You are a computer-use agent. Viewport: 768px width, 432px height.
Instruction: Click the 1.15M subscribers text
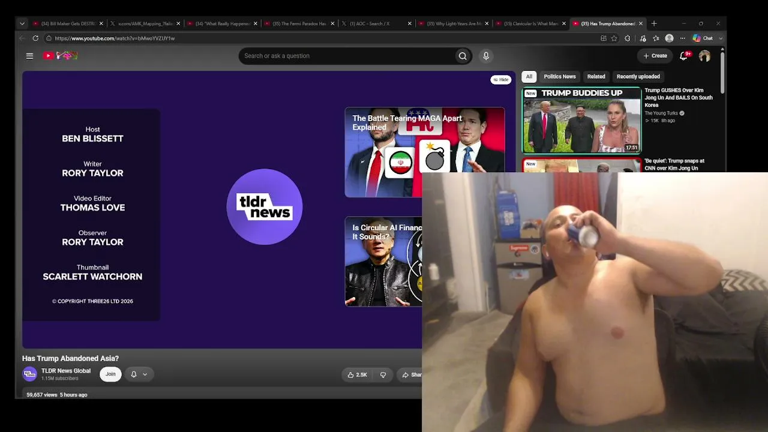[x=60, y=379]
